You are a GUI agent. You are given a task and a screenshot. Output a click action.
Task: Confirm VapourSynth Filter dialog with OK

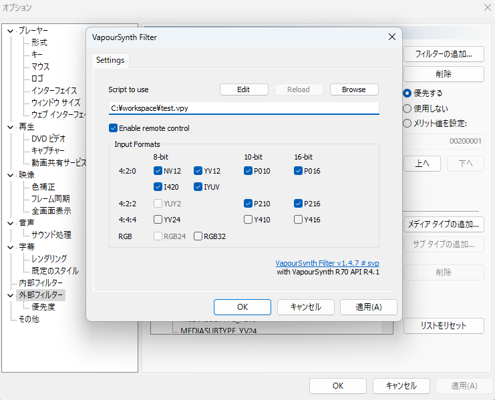(242, 307)
